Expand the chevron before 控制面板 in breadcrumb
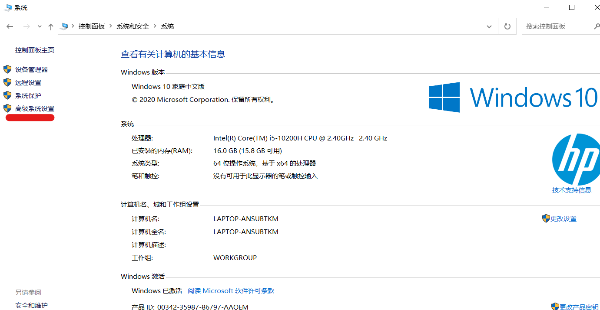This screenshot has width=600, height=310. (x=73, y=26)
